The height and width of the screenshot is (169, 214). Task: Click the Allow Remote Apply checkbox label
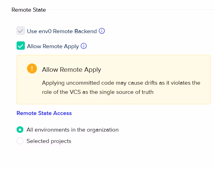coord(53,46)
